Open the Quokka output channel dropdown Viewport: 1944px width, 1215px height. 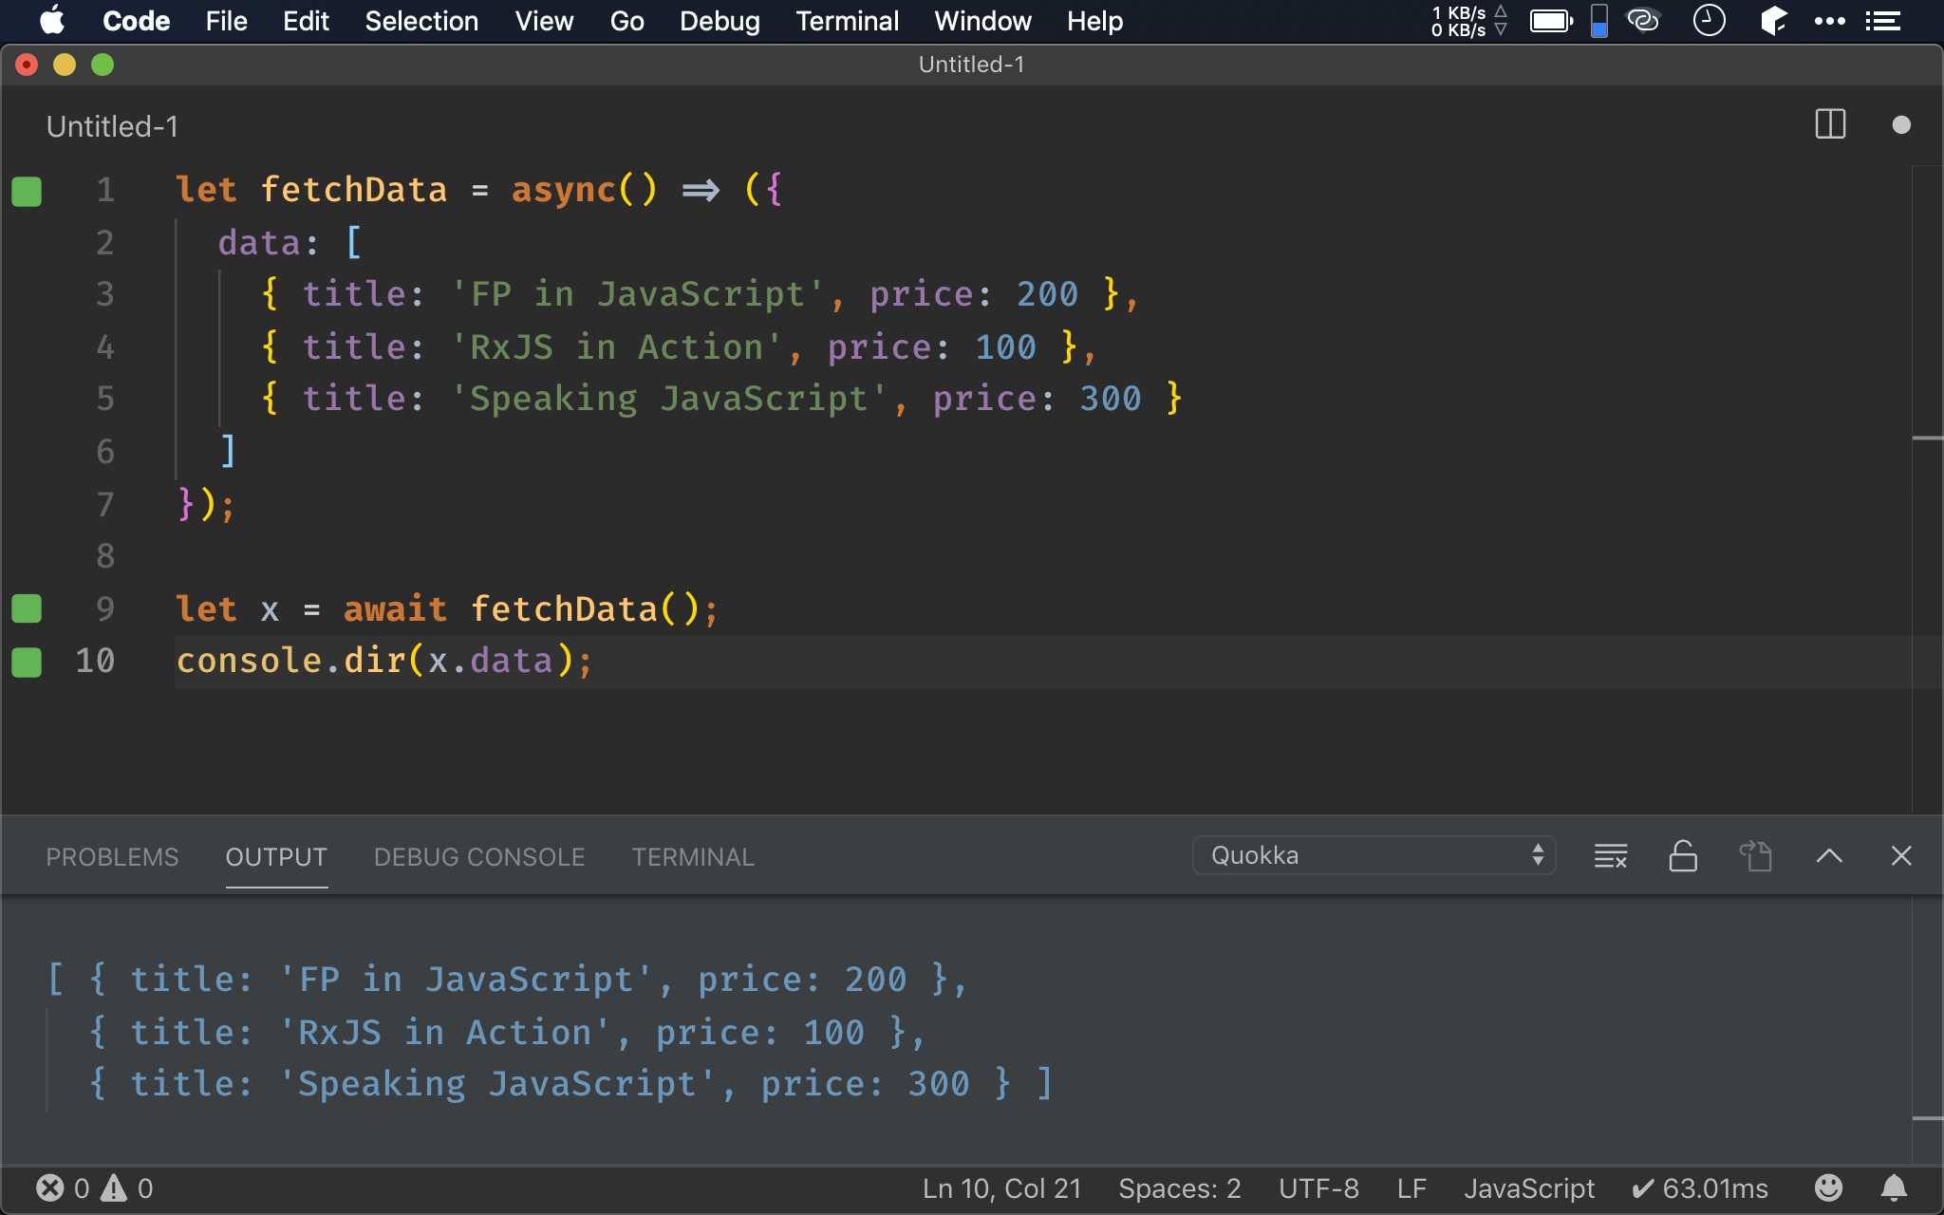pos(1373,855)
